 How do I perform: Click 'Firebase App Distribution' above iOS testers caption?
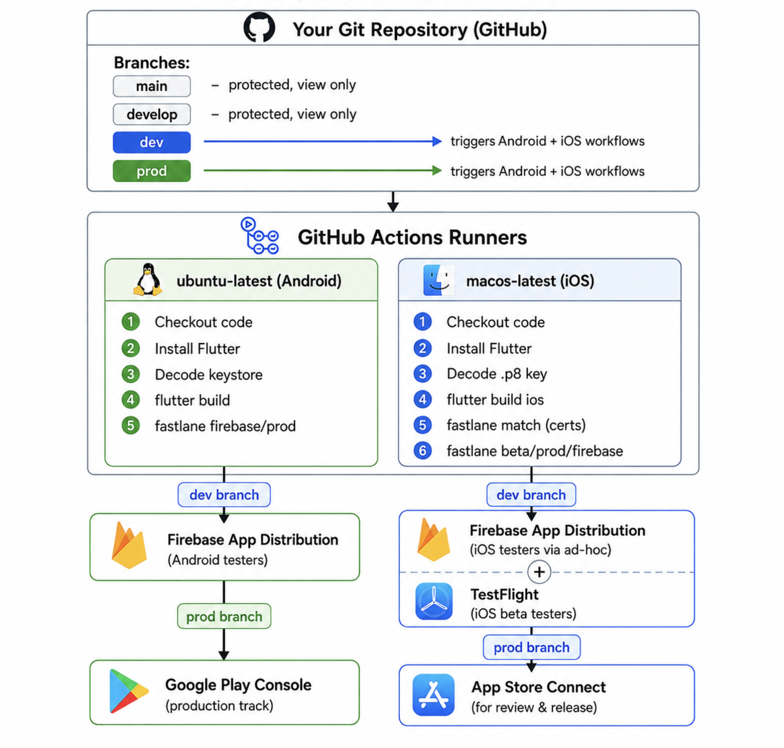click(558, 530)
